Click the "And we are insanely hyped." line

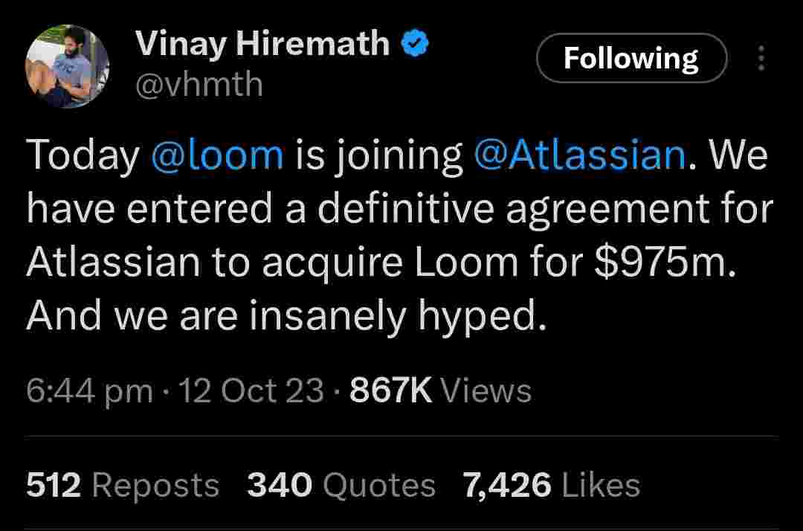[281, 317]
